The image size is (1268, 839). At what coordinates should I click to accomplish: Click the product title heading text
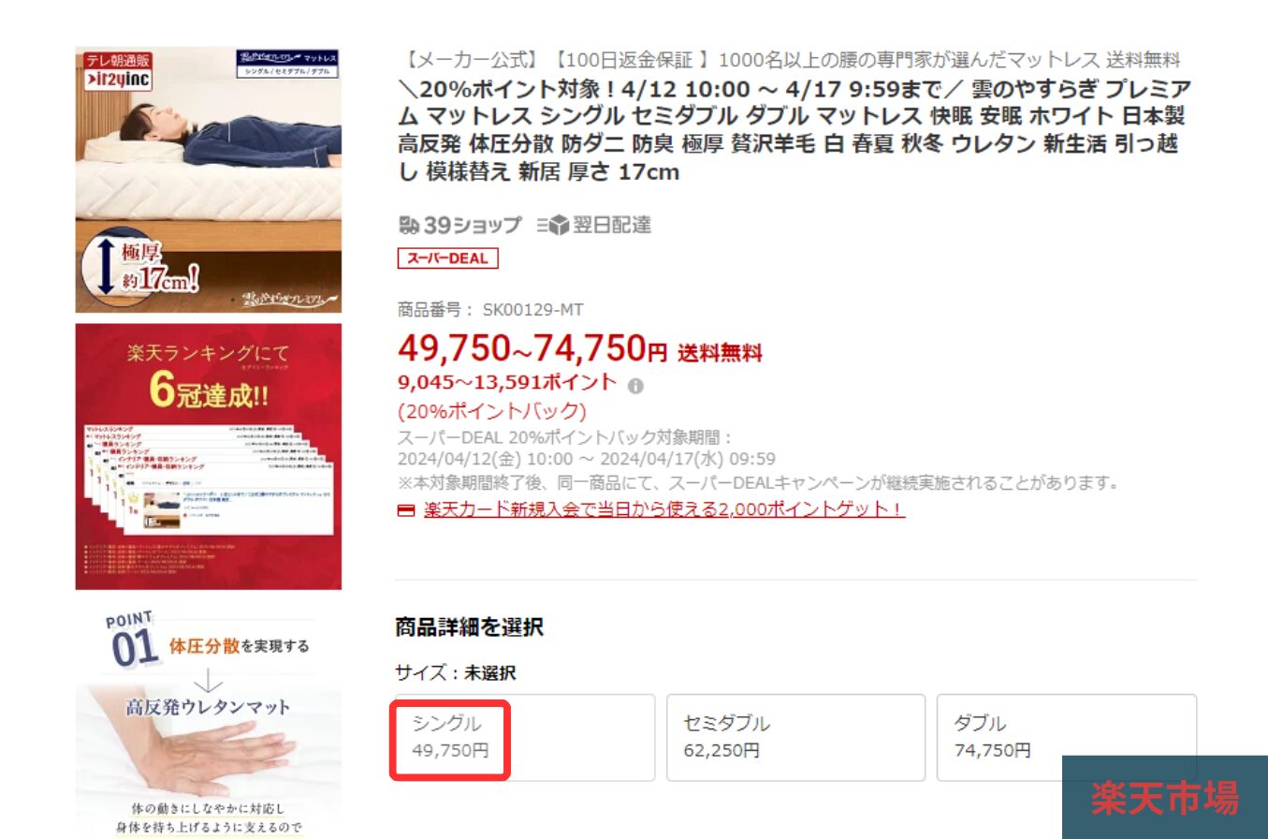tap(794, 130)
